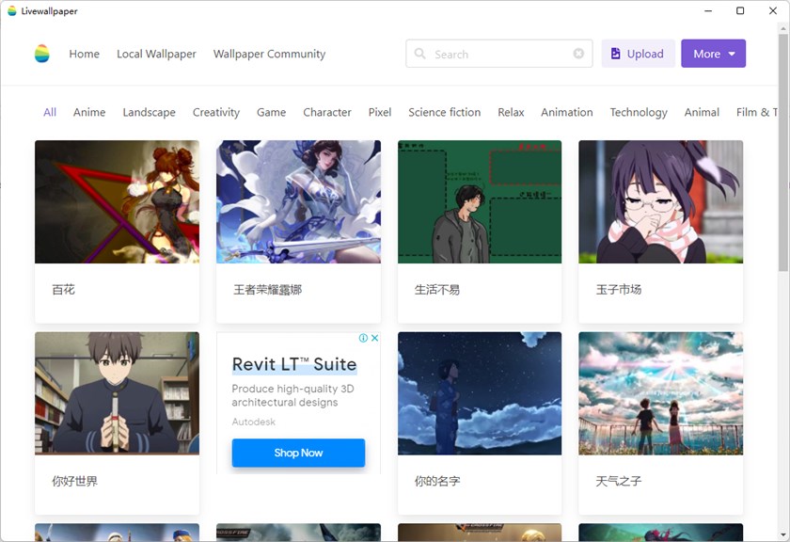Click the 玉子市场 title text
790x542 pixels.
[618, 290]
